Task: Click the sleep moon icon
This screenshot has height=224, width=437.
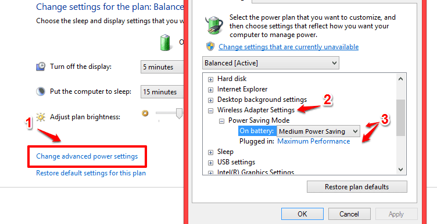Action: tap(41, 91)
